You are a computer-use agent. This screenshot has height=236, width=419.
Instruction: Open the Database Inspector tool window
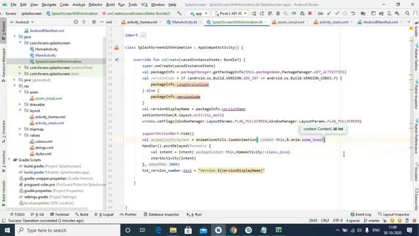162,214
